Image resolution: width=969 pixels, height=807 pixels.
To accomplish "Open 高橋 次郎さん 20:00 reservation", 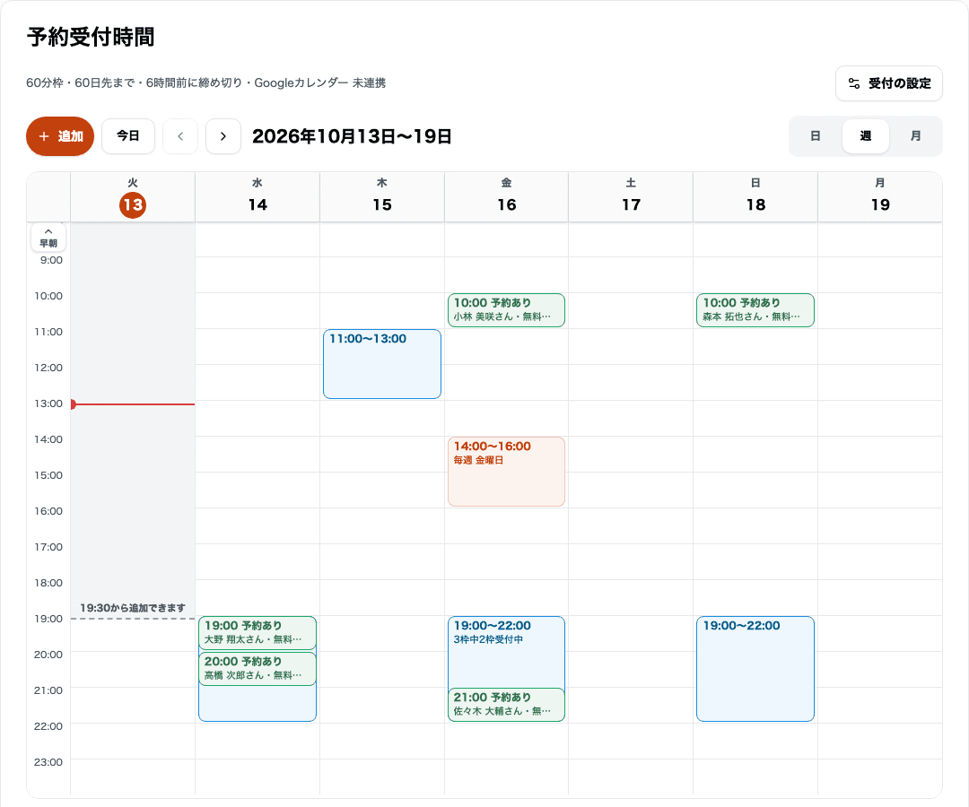I will pyautogui.click(x=258, y=669).
